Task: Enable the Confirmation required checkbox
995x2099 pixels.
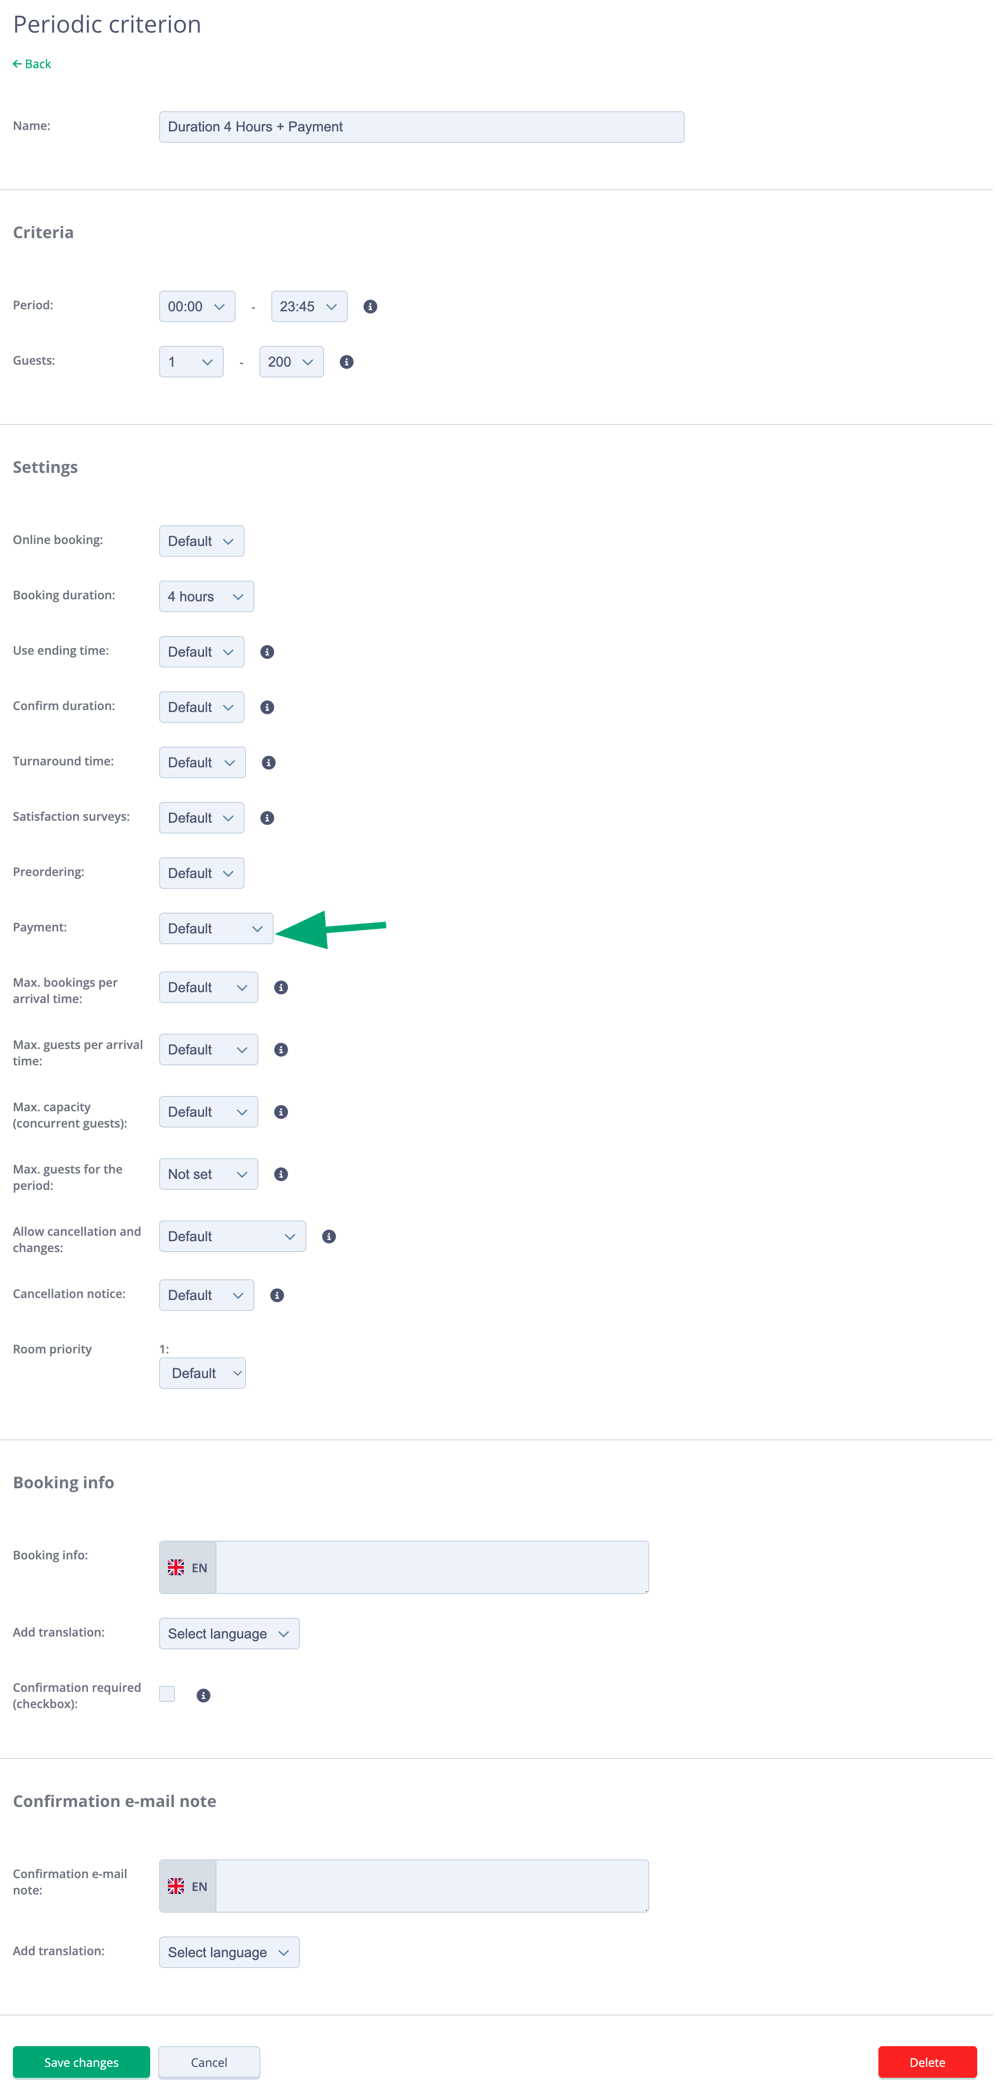Action: 166,1694
